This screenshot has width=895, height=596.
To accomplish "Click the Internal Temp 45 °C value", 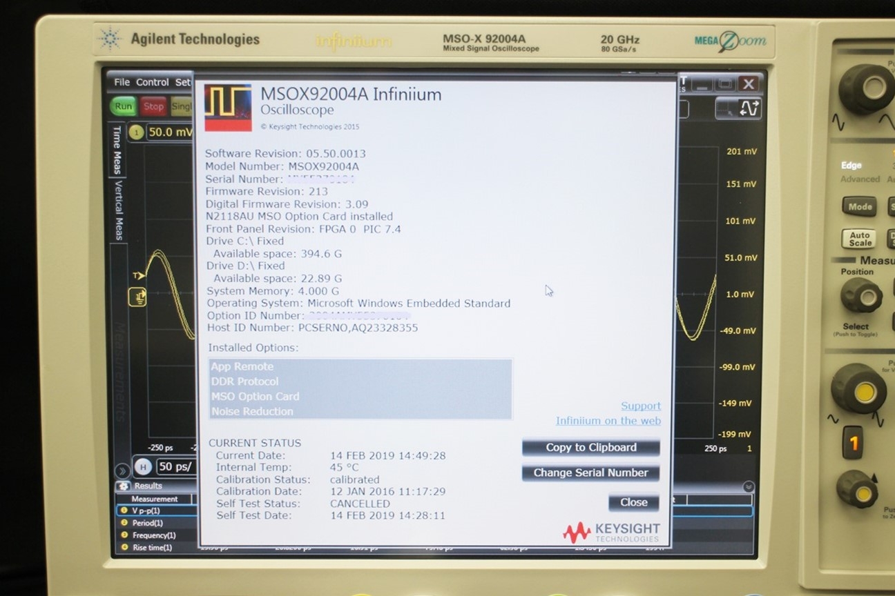I will coord(345,468).
